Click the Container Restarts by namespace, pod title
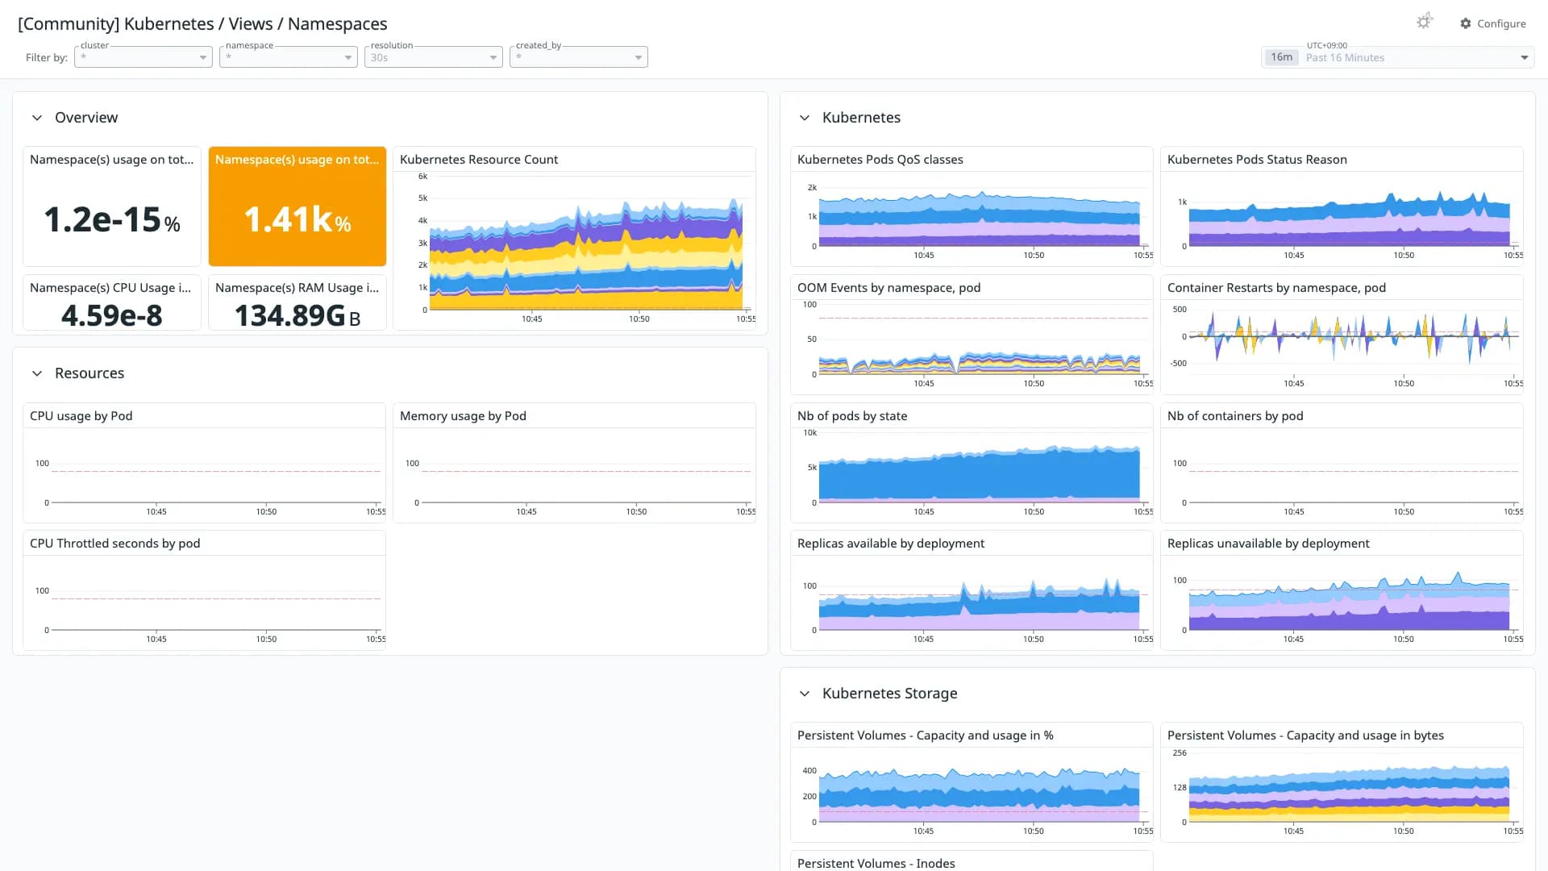1548x871 pixels. (x=1276, y=288)
